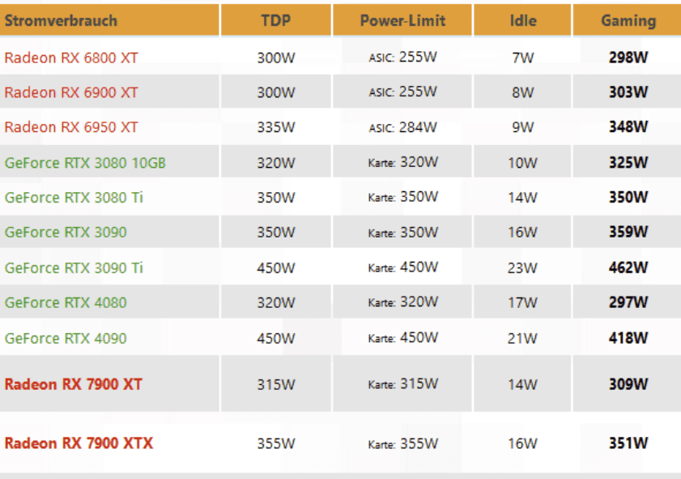The width and height of the screenshot is (681, 479).
Task: Select the 21W idle value
Action: [523, 338]
